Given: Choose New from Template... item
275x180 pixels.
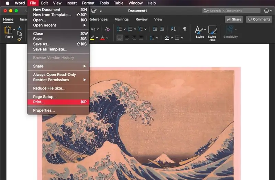Looking at the screenshot, I should [58, 15].
